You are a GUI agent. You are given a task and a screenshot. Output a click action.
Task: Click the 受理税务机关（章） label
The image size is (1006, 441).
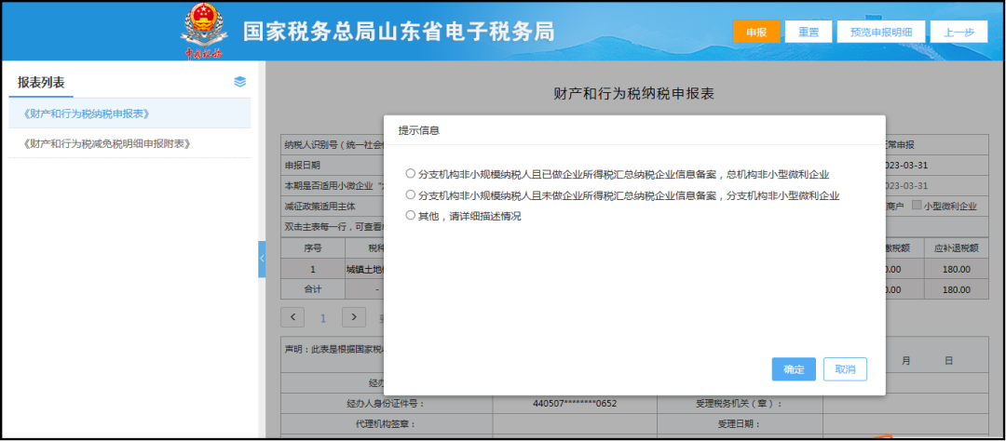point(739,404)
